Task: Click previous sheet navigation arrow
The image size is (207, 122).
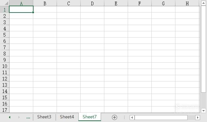Action: pos(10,117)
